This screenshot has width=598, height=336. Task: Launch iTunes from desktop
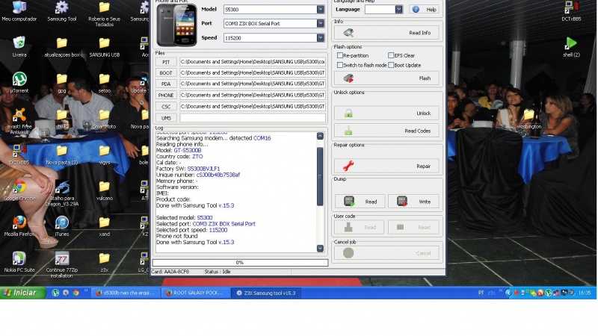tap(62, 226)
